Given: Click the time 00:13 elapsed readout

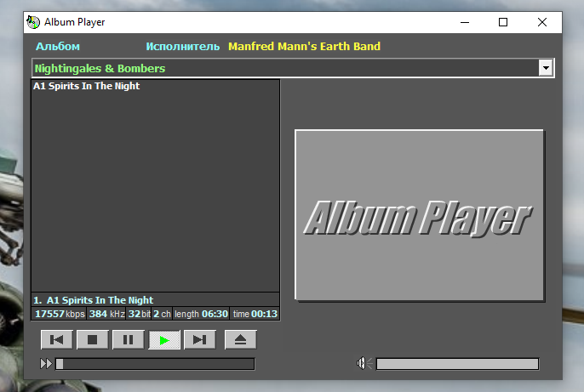Looking at the screenshot, I should [255, 314].
